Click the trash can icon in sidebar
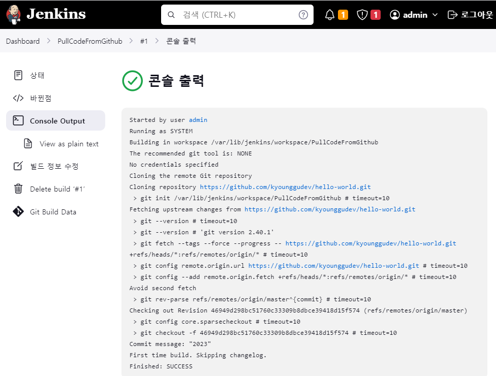This screenshot has width=496, height=376. tap(18, 189)
